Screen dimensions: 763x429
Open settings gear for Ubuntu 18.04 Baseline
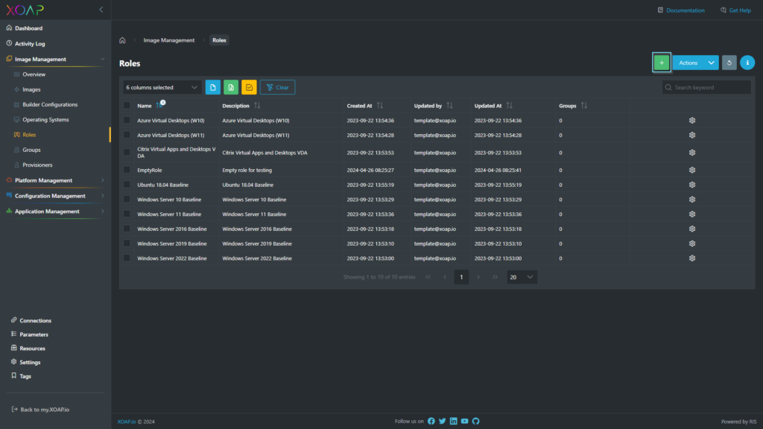pos(692,185)
